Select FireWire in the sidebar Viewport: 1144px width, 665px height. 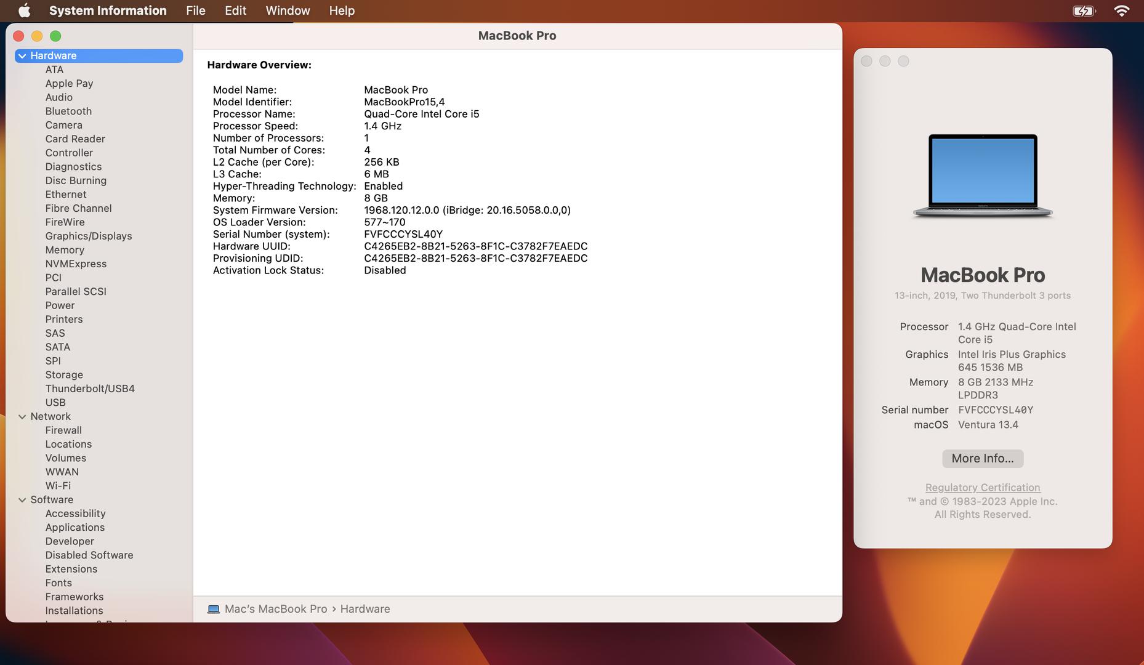[65, 222]
